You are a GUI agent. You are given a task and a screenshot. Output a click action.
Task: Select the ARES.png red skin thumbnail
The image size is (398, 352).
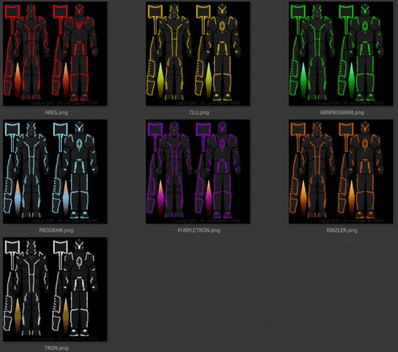[x=55, y=54]
